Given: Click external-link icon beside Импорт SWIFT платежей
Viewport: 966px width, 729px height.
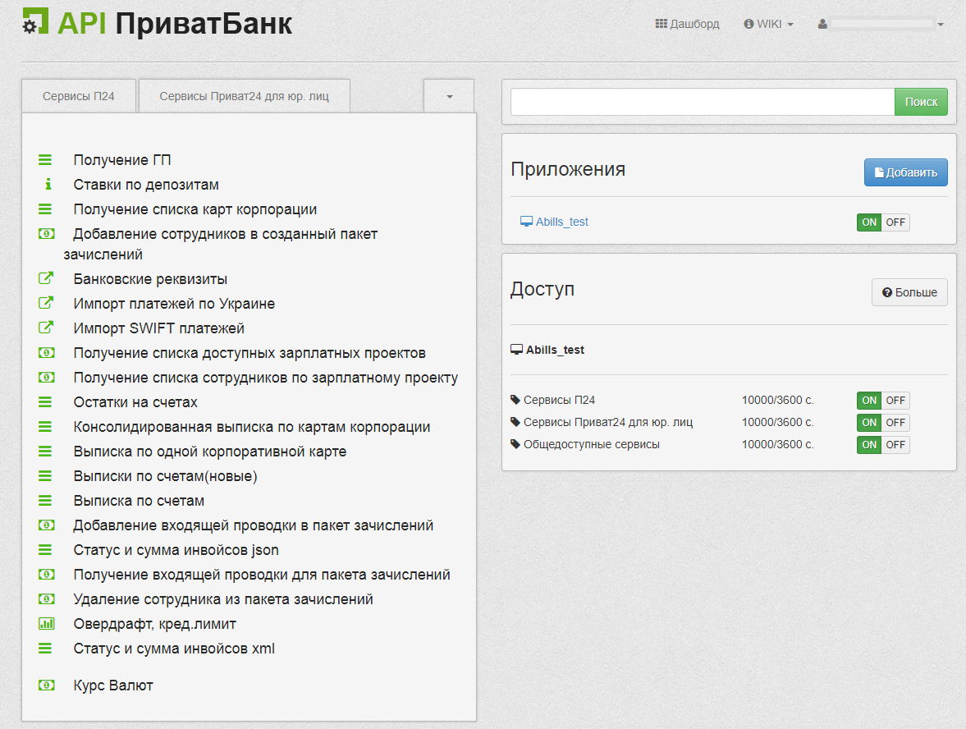Looking at the screenshot, I should pyautogui.click(x=46, y=328).
